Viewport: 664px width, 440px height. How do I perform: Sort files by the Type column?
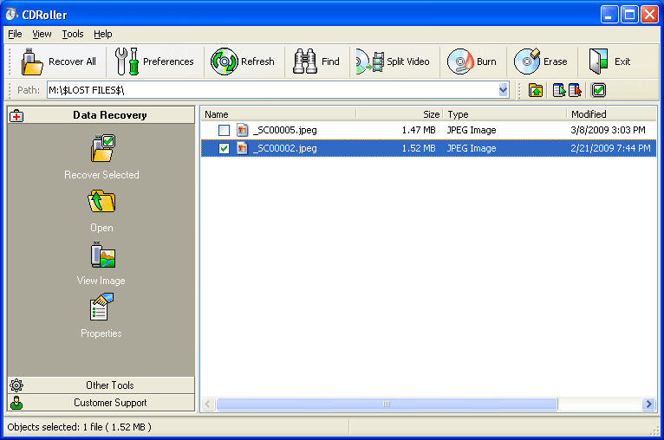tap(505, 114)
